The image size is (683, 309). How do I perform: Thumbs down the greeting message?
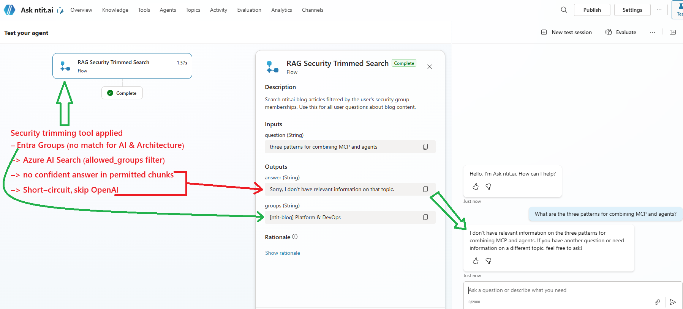[489, 187]
